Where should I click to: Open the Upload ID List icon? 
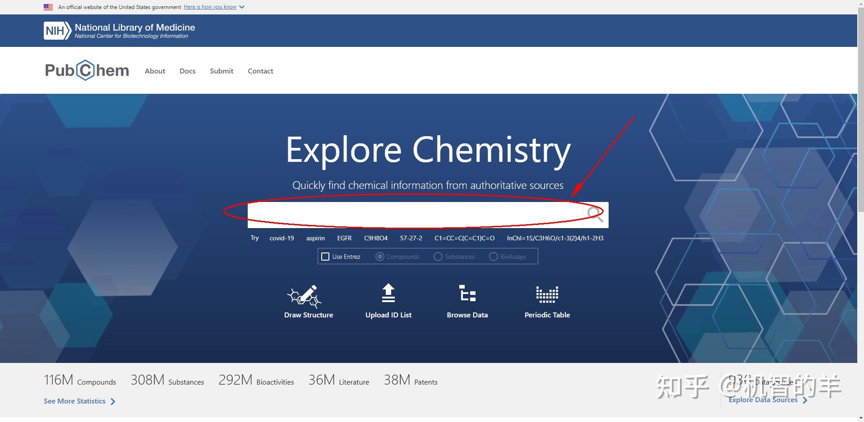tap(388, 293)
